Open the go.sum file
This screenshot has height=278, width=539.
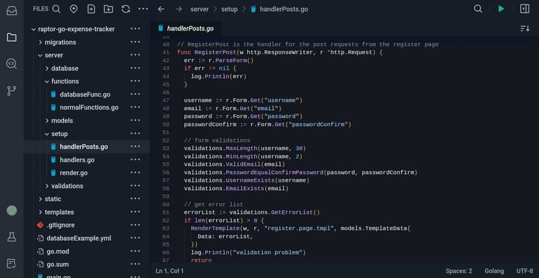click(x=57, y=264)
